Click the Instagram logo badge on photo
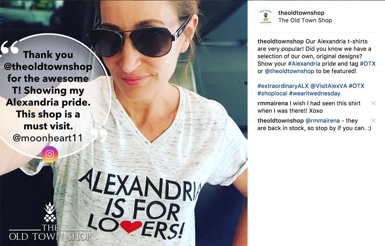 tap(50, 154)
